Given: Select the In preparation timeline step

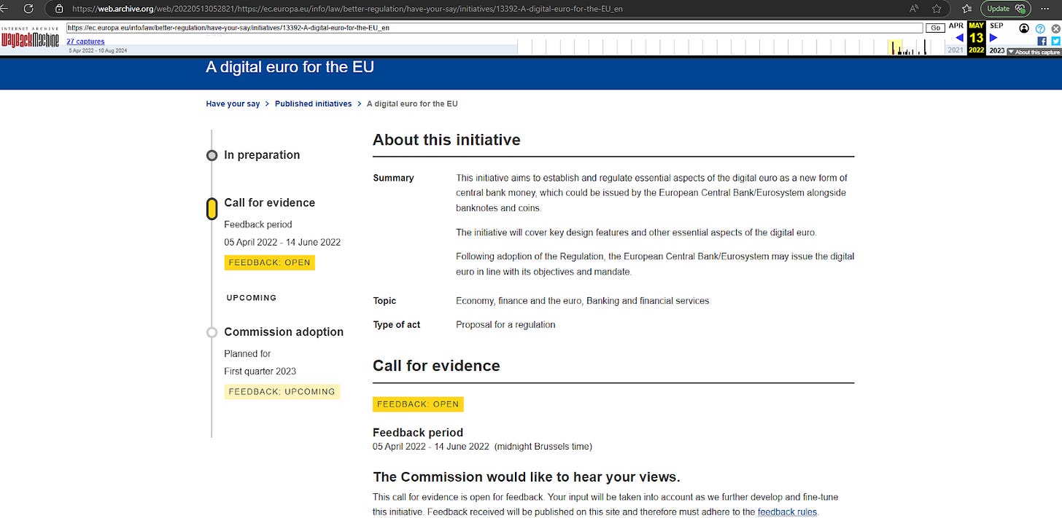Looking at the screenshot, I should click(262, 155).
